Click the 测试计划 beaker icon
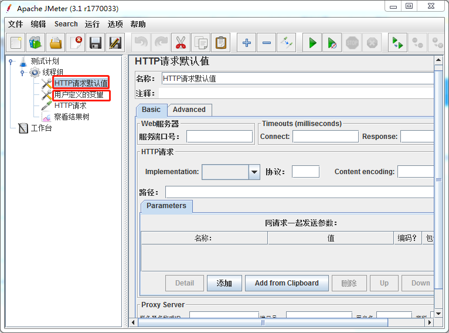Image resolution: width=449 pixels, height=333 pixels. [x=23, y=62]
